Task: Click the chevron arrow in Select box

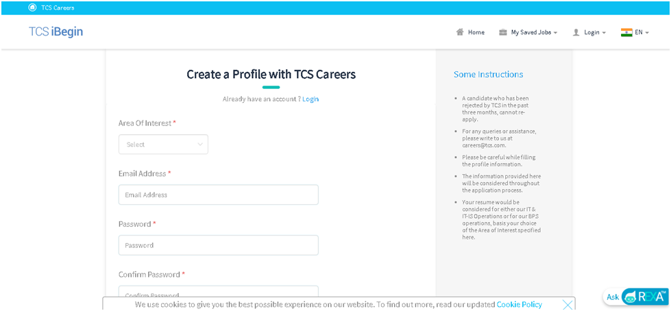Action: coord(200,145)
